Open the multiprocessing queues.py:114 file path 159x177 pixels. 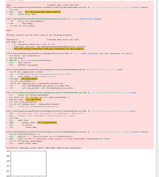37,19
